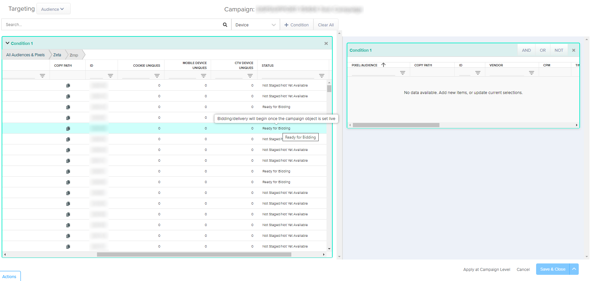Add a new Condition
This screenshot has width=596, height=281.
296,25
